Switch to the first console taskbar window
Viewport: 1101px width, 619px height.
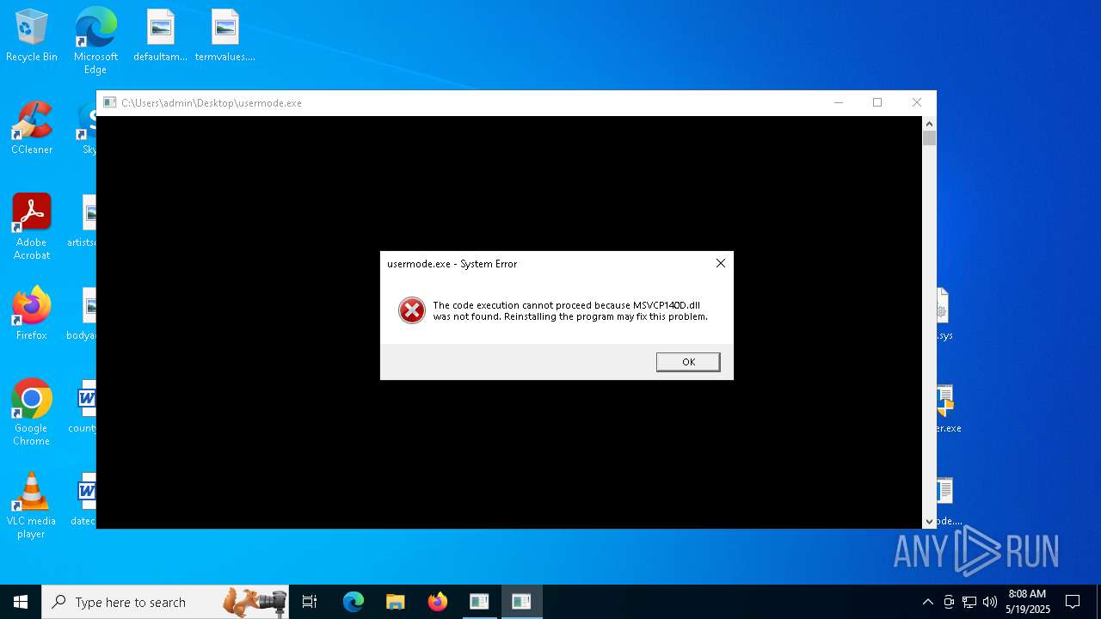[x=479, y=602]
